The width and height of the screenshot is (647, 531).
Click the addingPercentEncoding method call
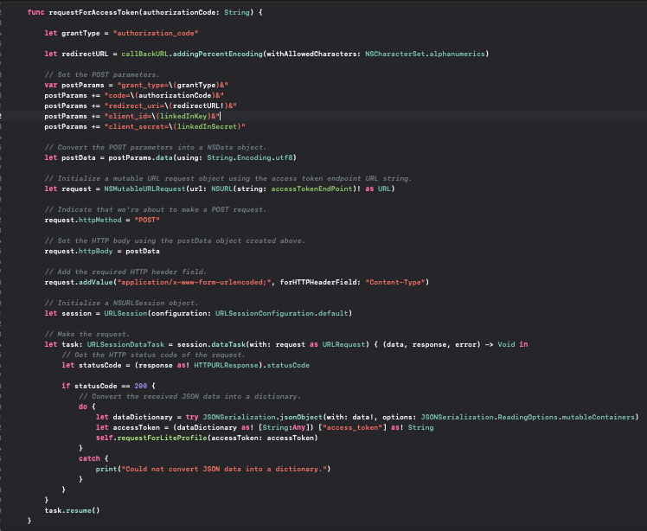(195, 54)
